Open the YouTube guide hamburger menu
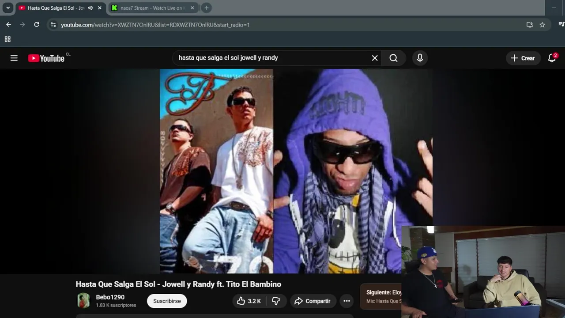 coord(14,58)
